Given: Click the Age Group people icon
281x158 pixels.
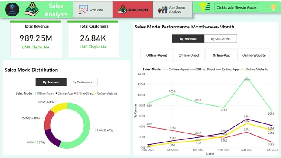Looking at the screenshot, I should tap(163, 9).
